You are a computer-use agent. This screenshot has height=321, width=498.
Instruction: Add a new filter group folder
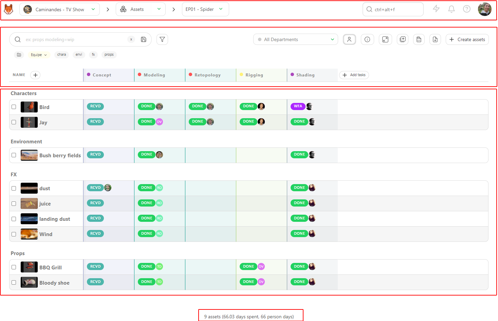tap(19, 55)
